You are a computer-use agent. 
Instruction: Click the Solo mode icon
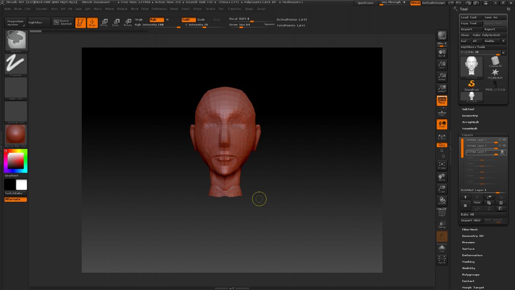click(442, 249)
